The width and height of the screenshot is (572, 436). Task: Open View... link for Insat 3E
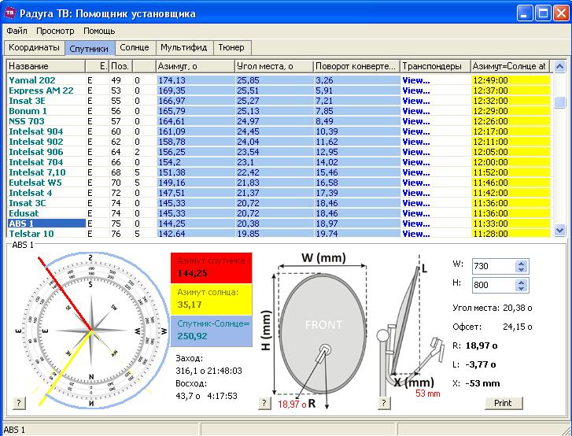[416, 101]
